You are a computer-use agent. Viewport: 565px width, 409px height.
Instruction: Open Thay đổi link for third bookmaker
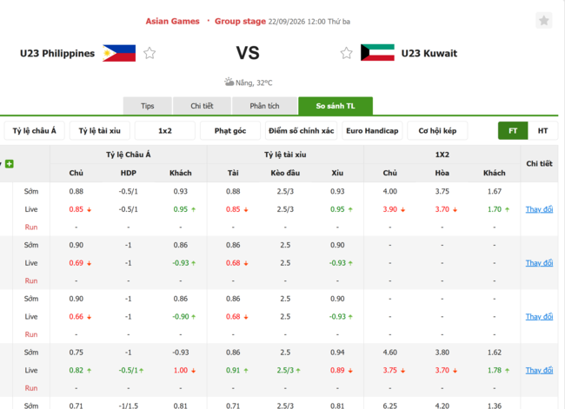[539, 316]
